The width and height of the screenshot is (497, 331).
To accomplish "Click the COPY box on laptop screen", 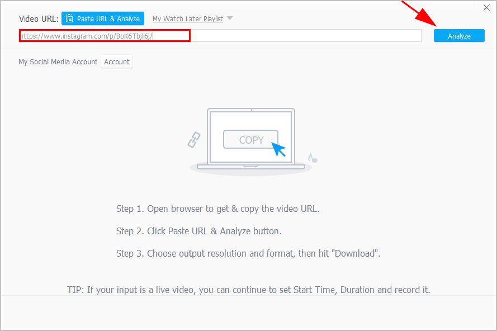I will click(251, 140).
